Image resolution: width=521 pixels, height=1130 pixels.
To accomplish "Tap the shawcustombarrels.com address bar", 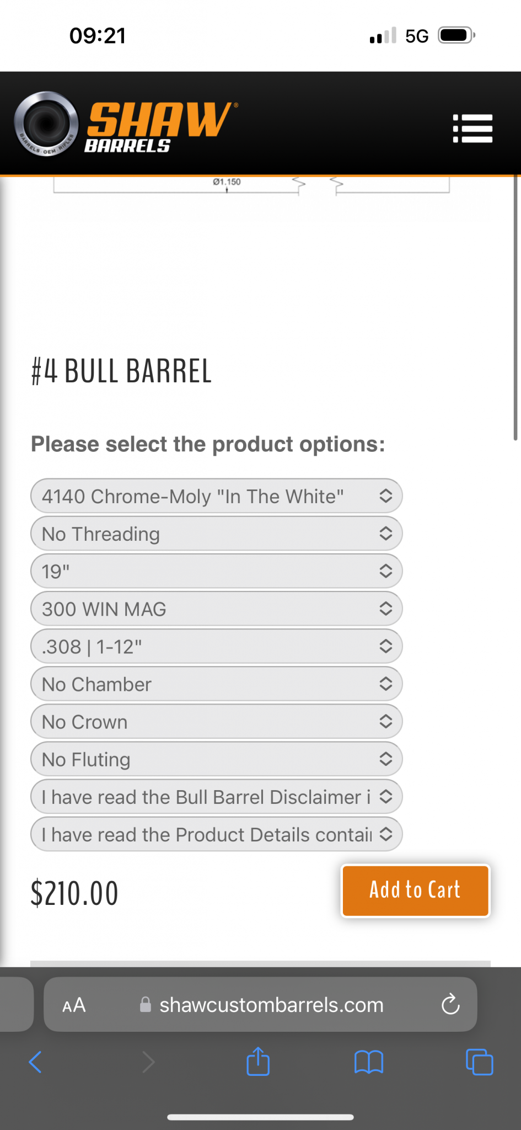I will point(261,1005).
